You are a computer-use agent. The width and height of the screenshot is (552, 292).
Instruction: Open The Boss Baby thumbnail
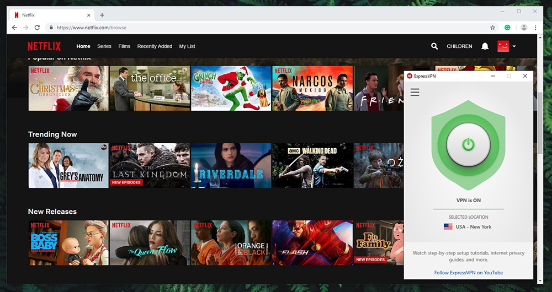tap(68, 243)
